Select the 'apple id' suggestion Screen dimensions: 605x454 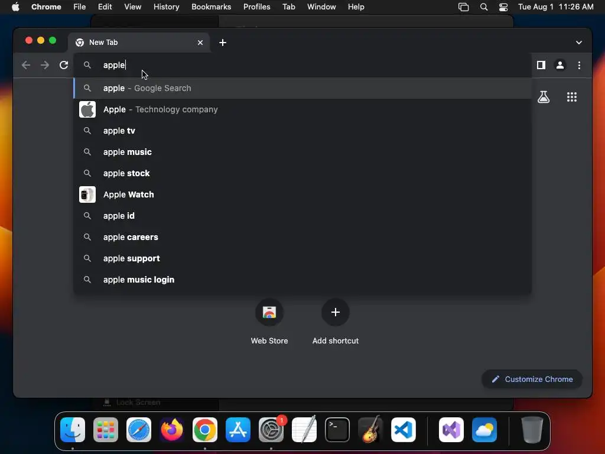point(302,215)
